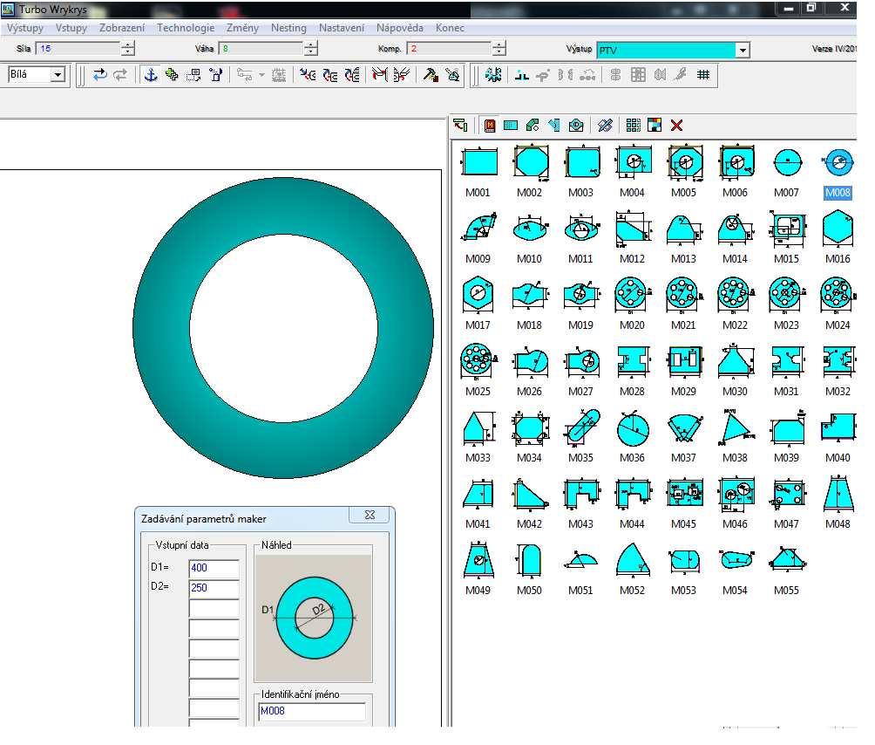875x745 pixels.
Task: Increase the Váha value with up arrow
Action: pos(311,45)
